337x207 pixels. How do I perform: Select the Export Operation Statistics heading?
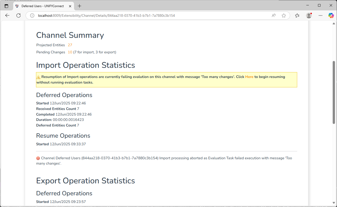85,181
